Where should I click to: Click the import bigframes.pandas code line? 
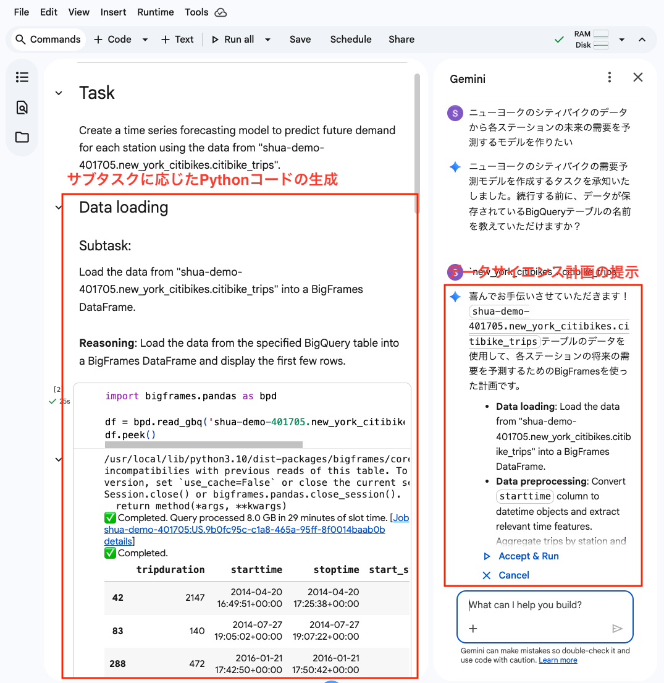click(x=191, y=396)
